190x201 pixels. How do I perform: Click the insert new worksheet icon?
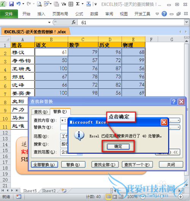click(x=64, y=191)
